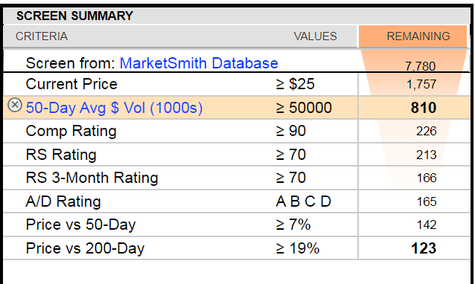This screenshot has width=475, height=284.
Task: Edit the A B C D rating values
Action: [304, 201]
